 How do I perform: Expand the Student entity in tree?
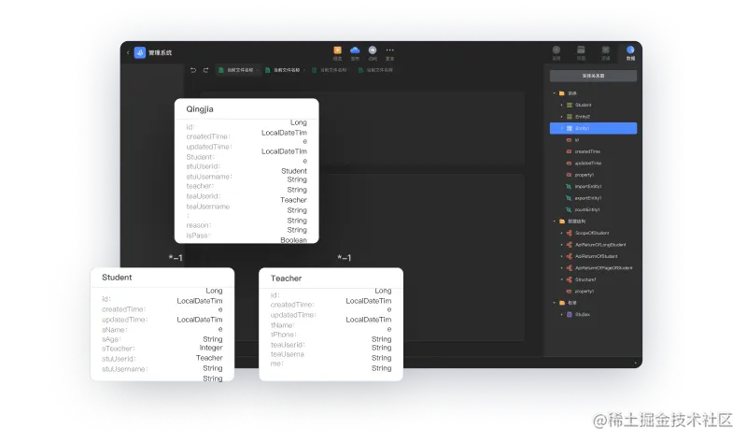pyautogui.click(x=562, y=105)
